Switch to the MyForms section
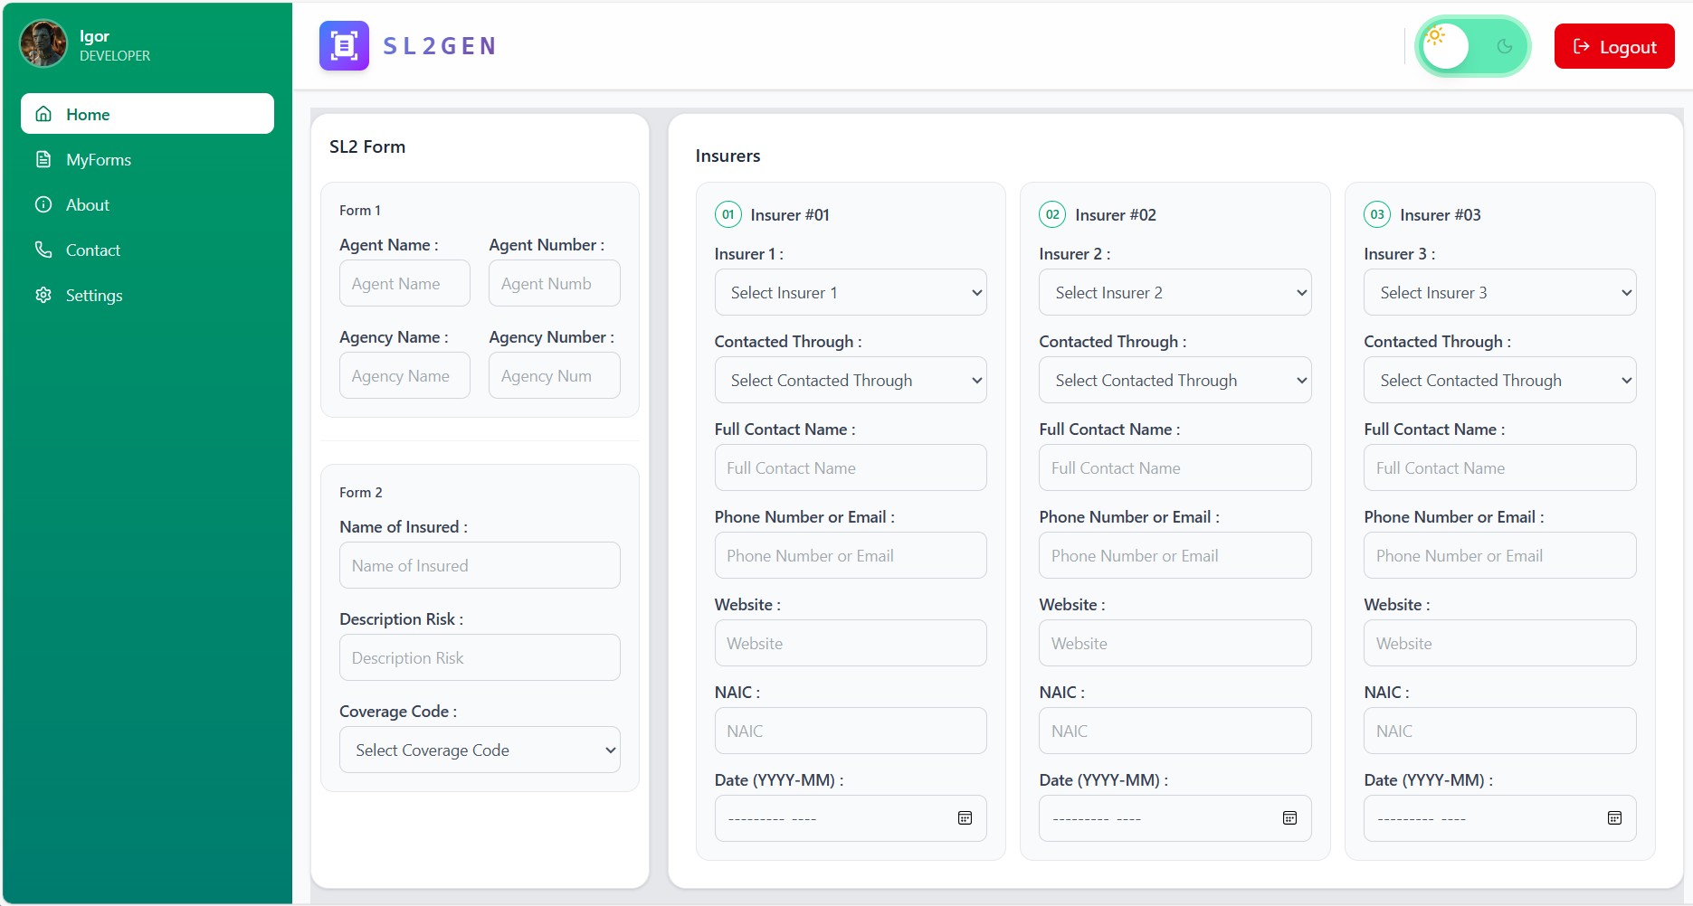The height and width of the screenshot is (906, 1693). tap(98, 159)
